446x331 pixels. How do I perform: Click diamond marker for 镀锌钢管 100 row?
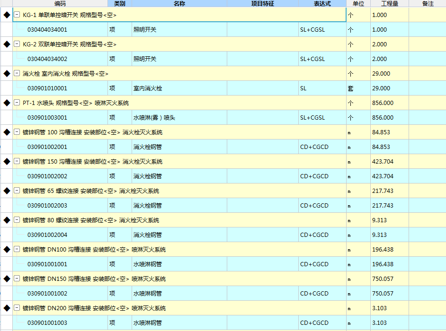(7, 132)
